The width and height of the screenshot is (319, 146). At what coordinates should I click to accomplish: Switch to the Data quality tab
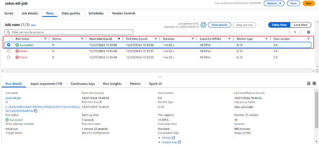coord(71,13)
